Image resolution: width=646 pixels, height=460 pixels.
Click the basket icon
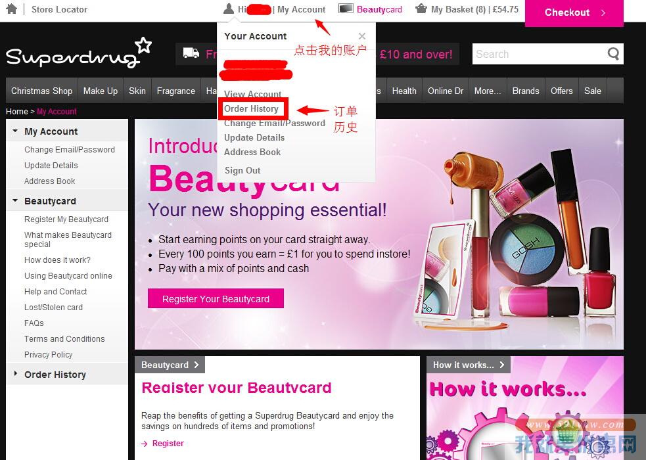[x=421, y=9]
